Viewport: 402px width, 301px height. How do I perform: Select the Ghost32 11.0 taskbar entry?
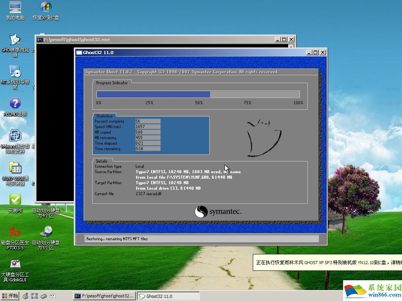[168, 296]
